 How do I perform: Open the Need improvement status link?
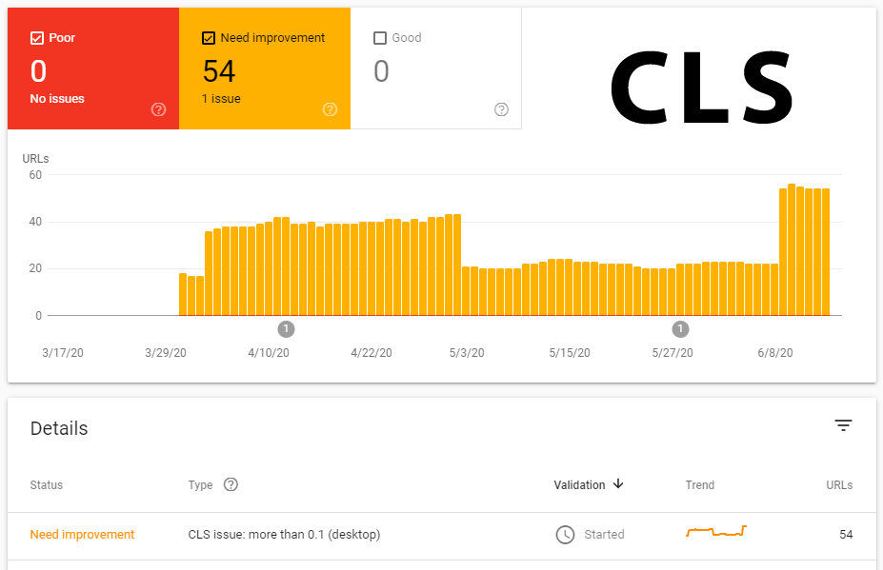pyautogui.click(x=82, y=535)
